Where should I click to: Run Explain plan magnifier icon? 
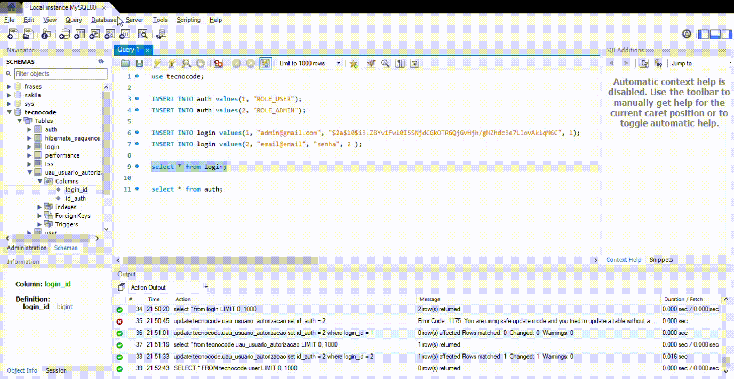186,63
